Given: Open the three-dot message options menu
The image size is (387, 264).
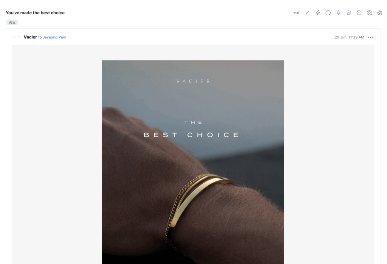Looking at the screenshot, I should pos(370,37).
